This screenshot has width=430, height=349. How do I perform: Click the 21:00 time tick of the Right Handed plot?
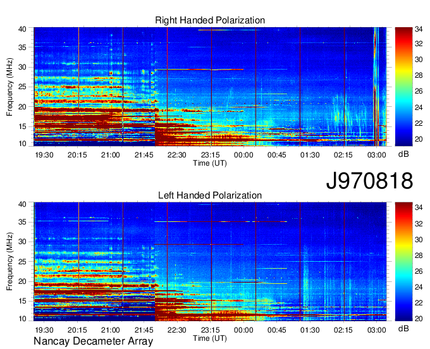click(111, 155)
